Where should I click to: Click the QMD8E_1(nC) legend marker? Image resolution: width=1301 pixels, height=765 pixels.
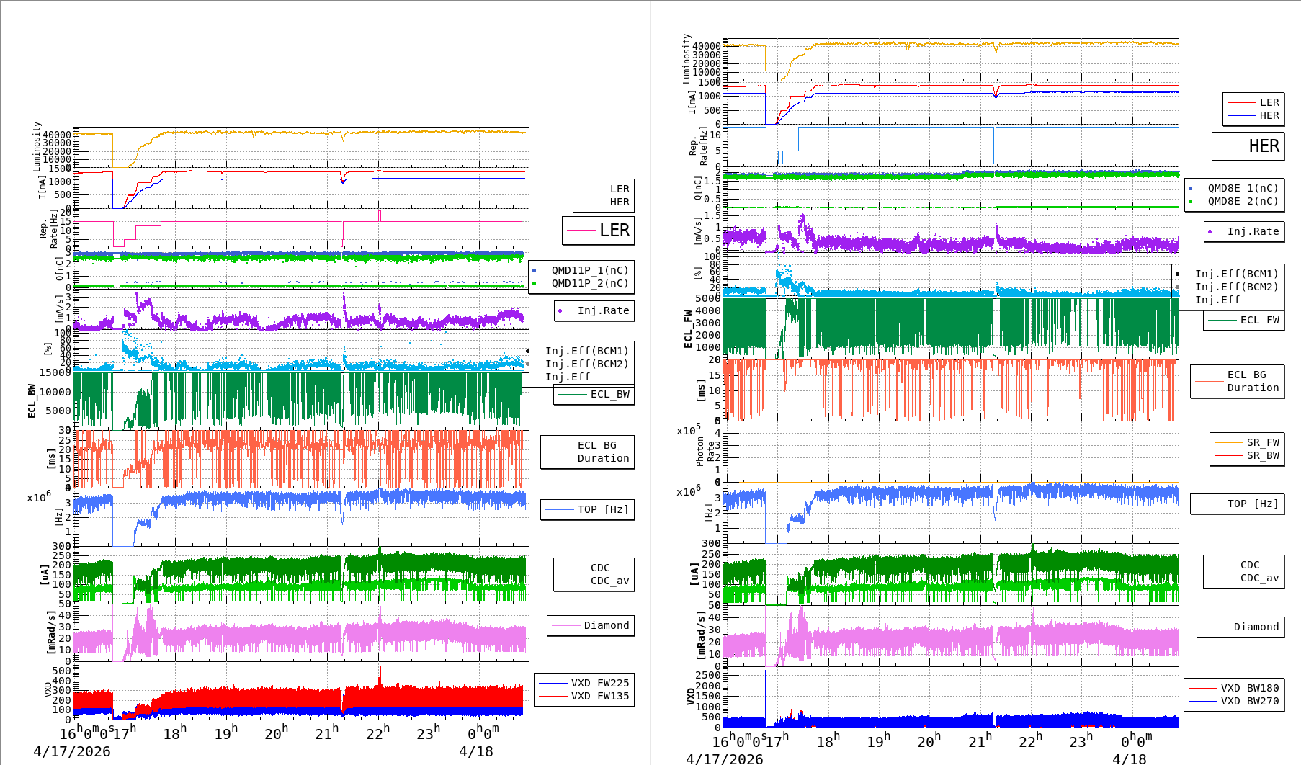(x=1190, y=189)
